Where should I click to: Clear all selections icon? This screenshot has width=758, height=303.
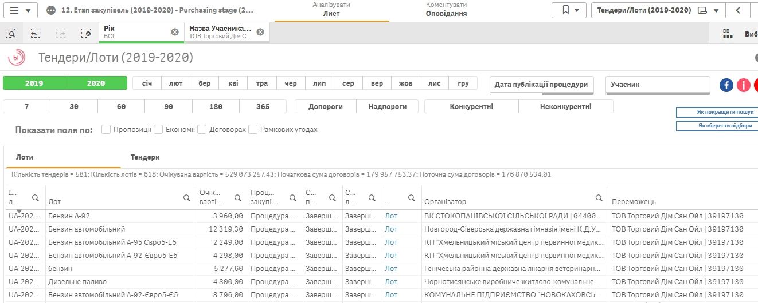(86, 33)
